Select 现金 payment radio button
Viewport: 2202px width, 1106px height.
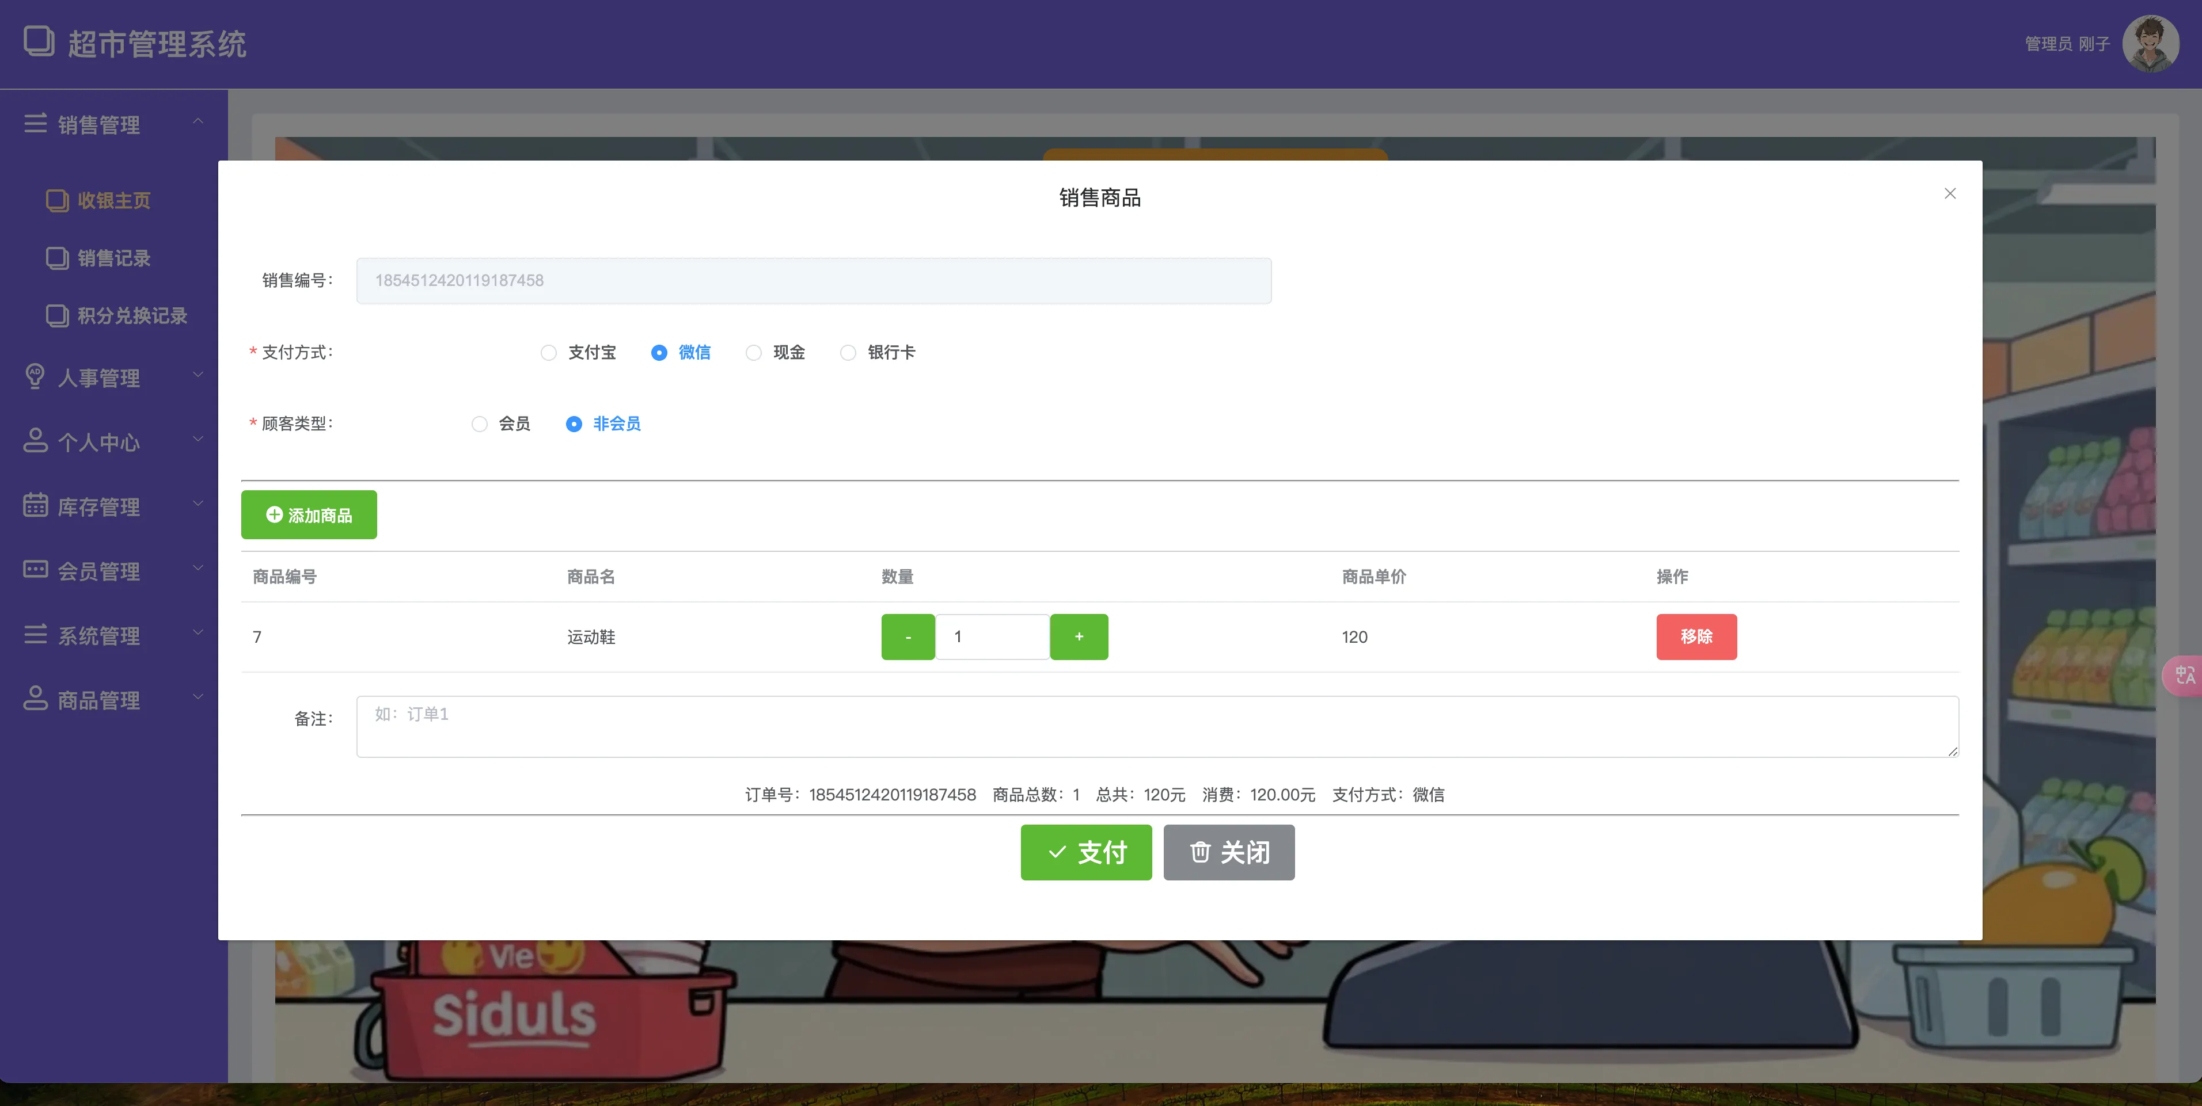pyautogui.click(x=753, y=353)
